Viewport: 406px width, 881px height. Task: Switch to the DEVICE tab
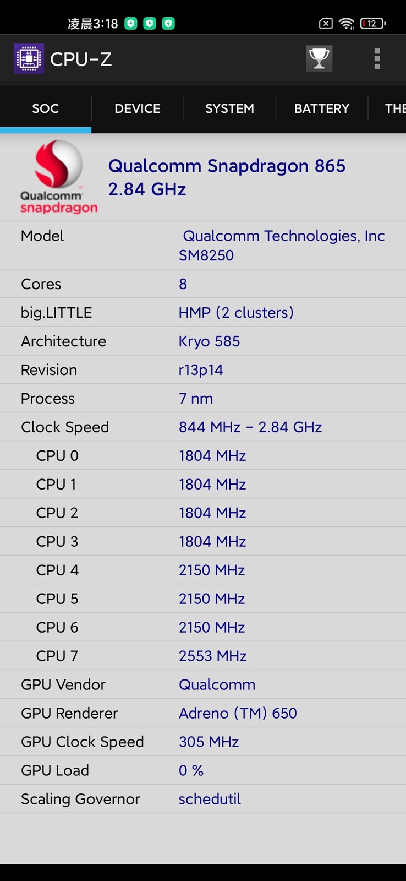click(x=138, y=108)
